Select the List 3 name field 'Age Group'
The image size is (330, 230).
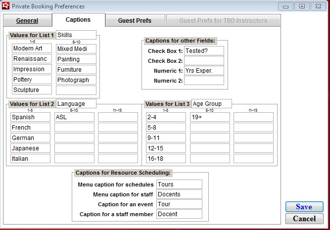point(211,104)
